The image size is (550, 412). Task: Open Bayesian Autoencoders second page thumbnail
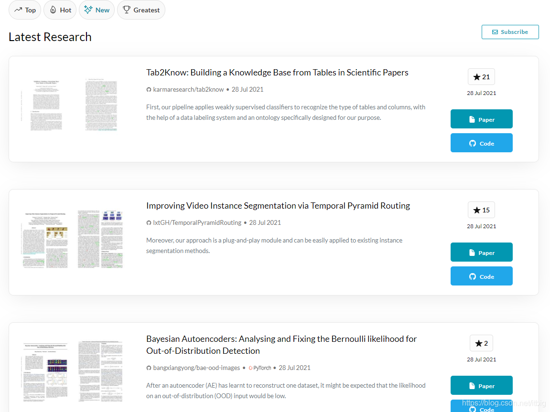click(x=100, y=371)
